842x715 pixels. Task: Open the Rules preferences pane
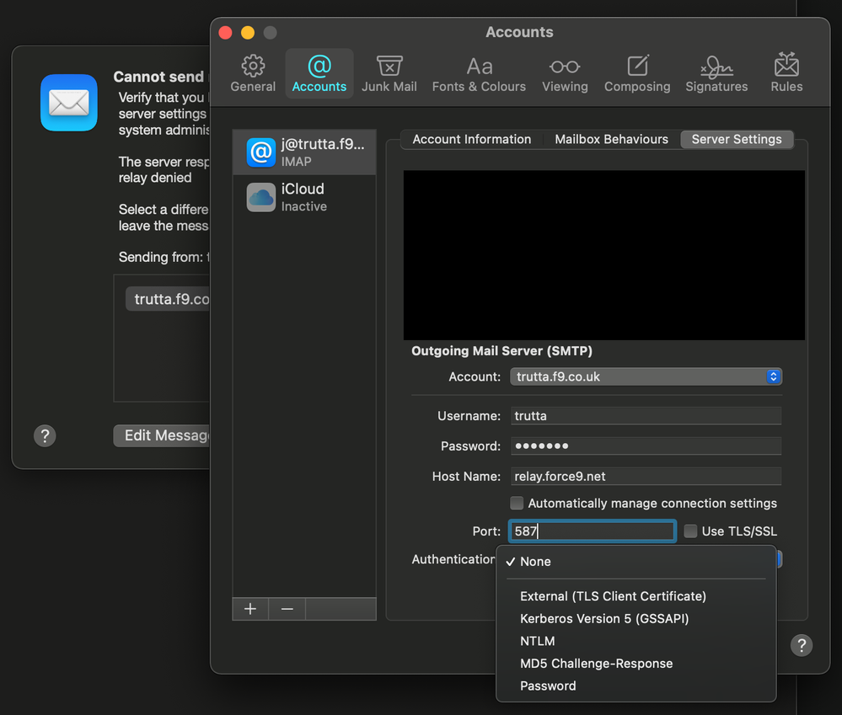(786, 73)
